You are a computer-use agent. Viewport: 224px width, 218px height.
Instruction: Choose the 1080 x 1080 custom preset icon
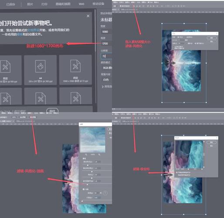(75, 66)
